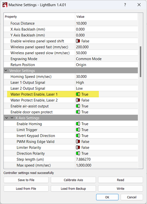147x204 pixels.
Task: Click the Calibrate Axis button
Action: tap(73, 180)
